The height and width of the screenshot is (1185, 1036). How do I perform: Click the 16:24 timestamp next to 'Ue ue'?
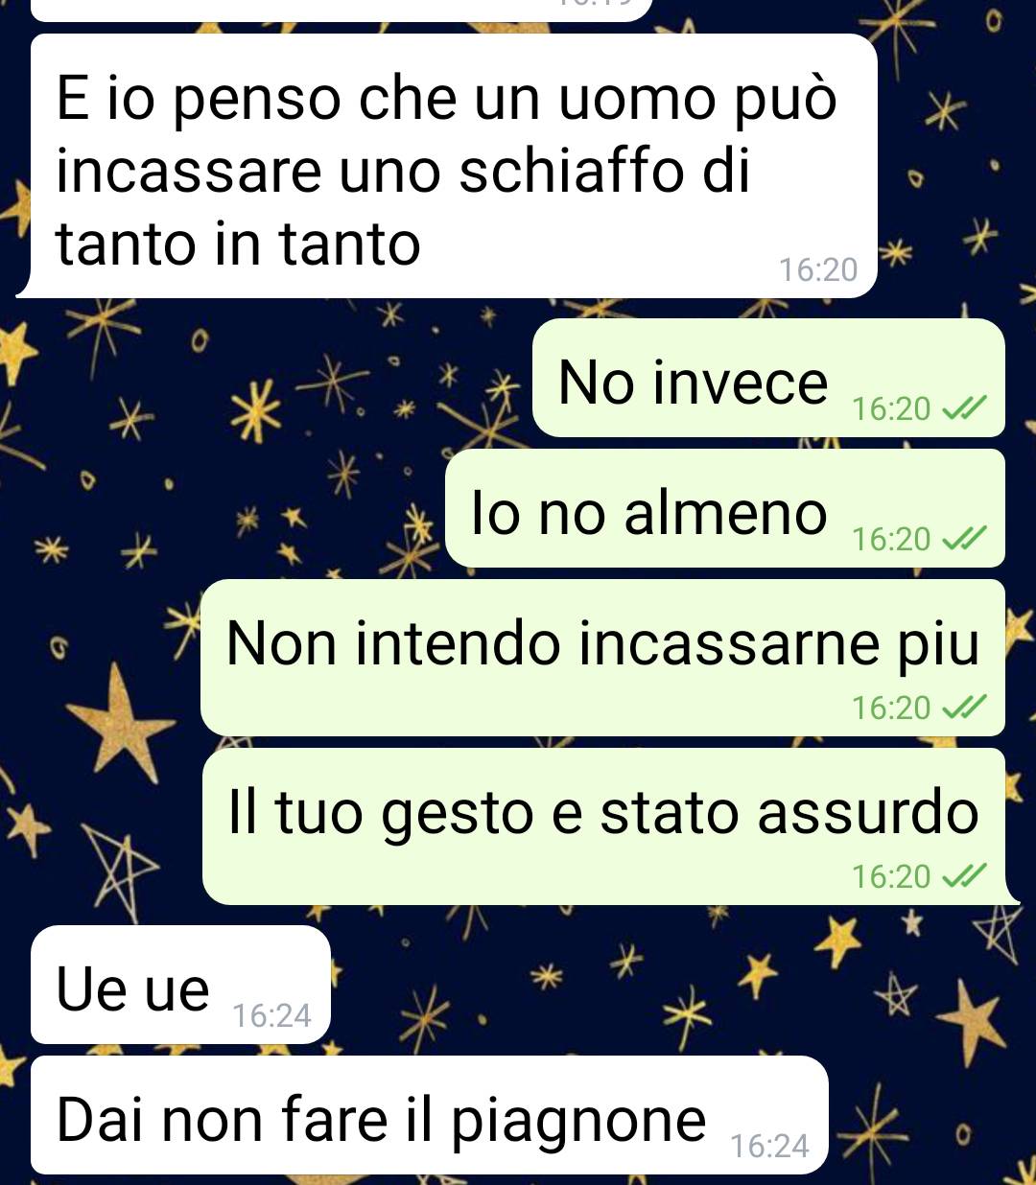(271, 1016)
